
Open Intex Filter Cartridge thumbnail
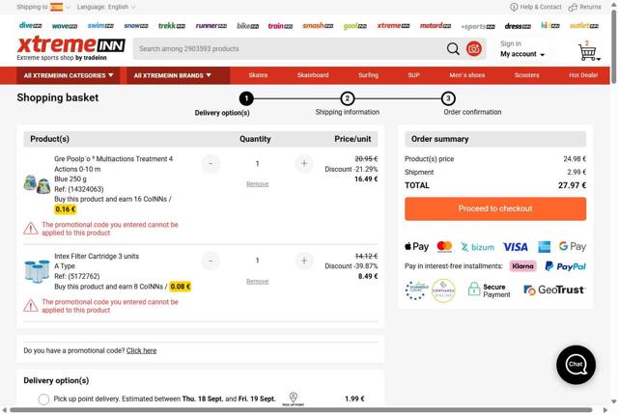point(37,271)
